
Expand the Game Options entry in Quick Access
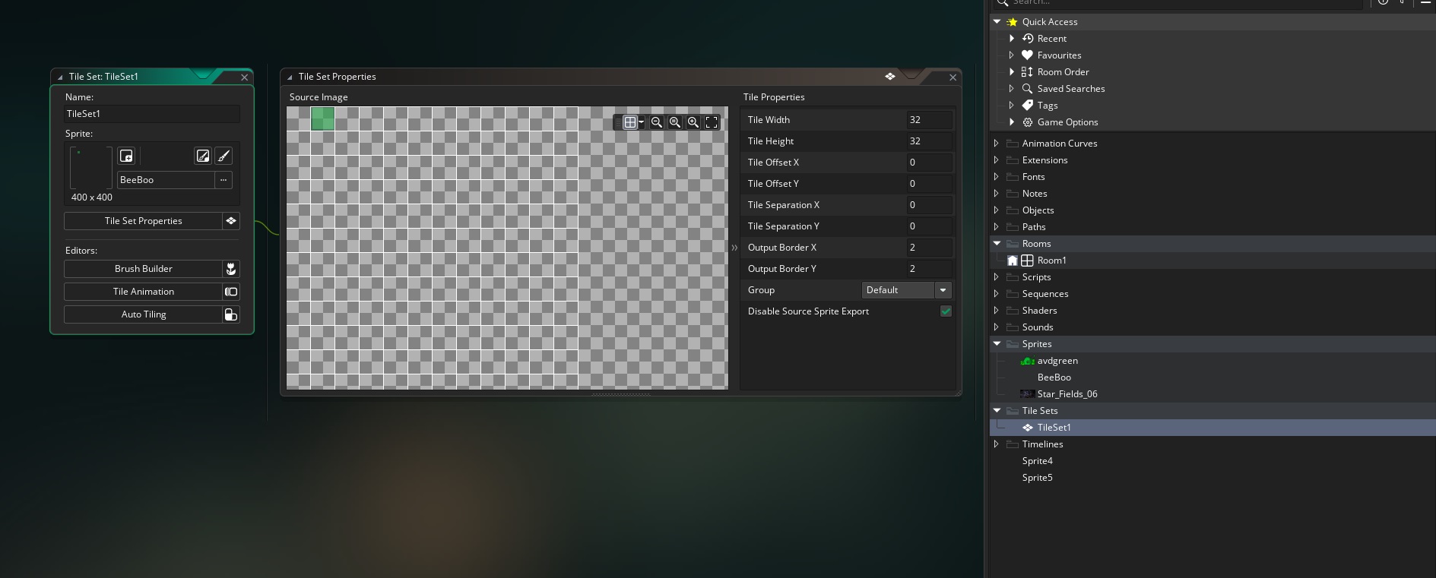point(1012,122)
